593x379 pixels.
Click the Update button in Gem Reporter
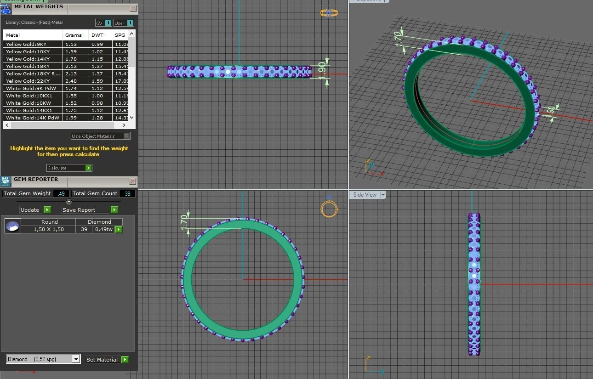click(35, 209)
